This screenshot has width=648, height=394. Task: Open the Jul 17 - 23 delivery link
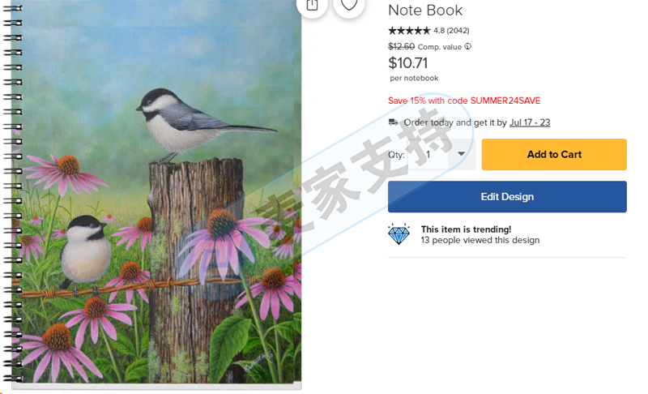(x=530, y=122)
